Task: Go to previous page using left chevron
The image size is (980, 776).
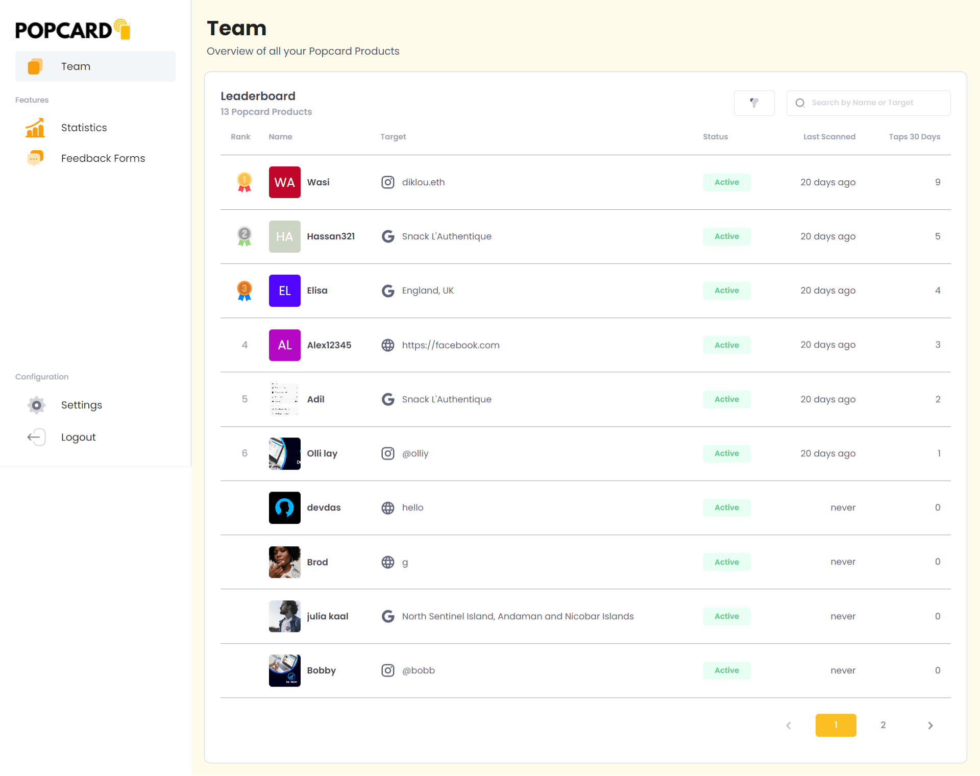Action: click(789, 725)
